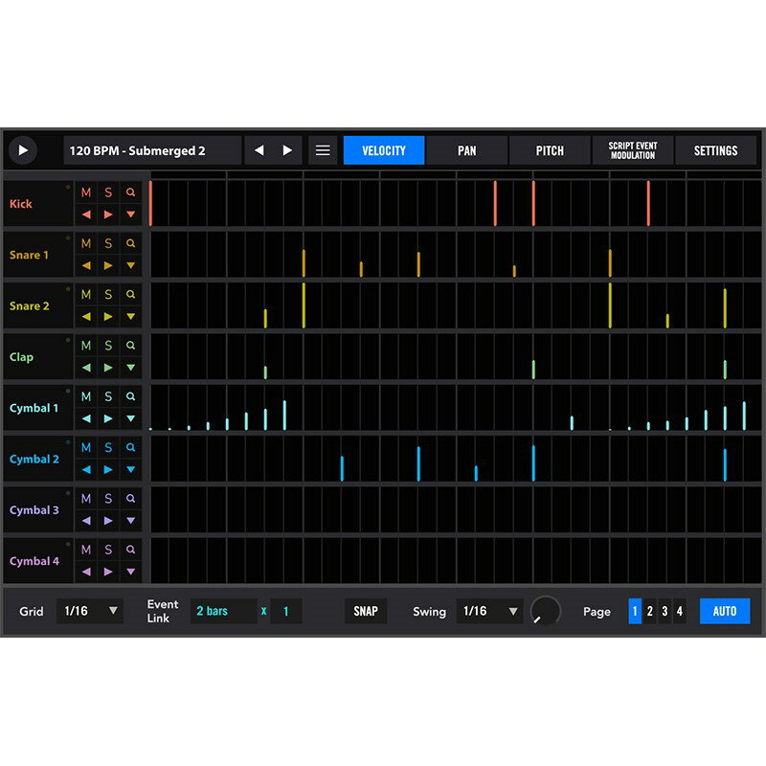766x766 pixels.
Task: Open the SETTINGS tab
Action: [x=715, y=150]
